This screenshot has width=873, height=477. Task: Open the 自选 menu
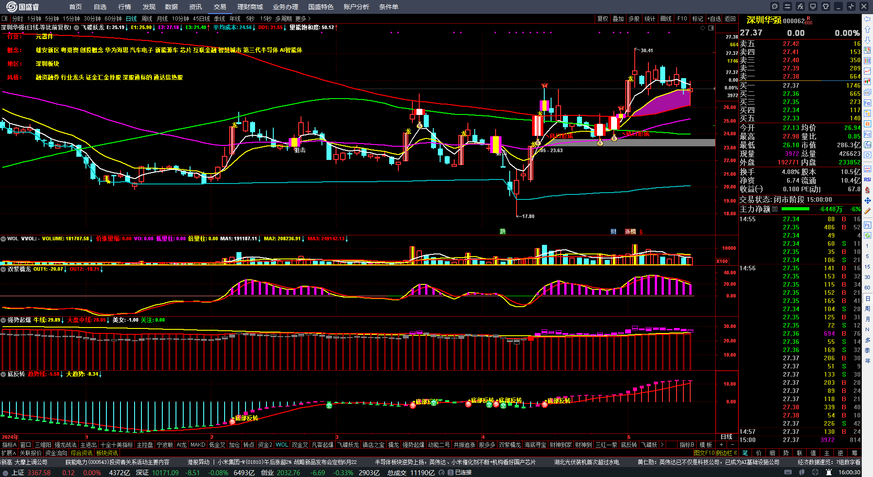[x=100, y=7]
